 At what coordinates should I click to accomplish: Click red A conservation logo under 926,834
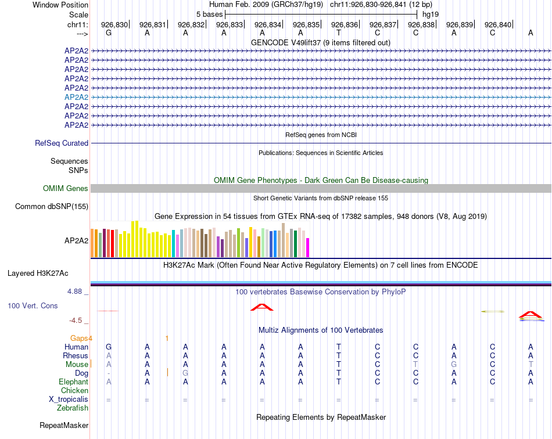tap(262, 307)
